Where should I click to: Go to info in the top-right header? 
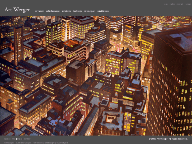166,4
